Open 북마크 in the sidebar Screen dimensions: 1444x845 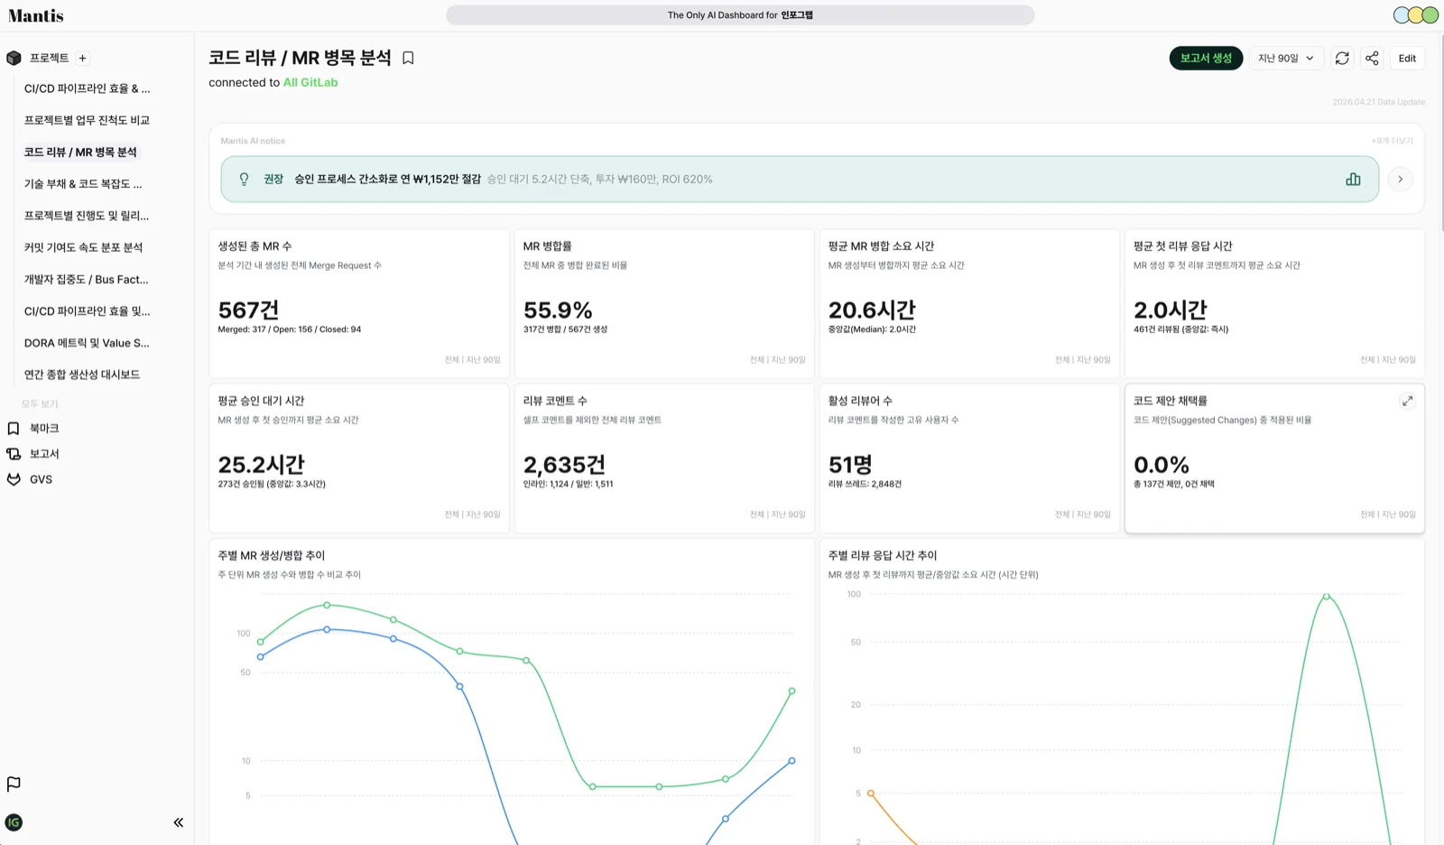click(43, 428)
